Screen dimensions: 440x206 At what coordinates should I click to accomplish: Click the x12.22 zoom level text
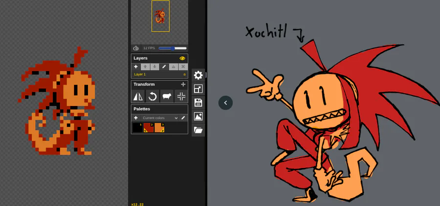137,205
